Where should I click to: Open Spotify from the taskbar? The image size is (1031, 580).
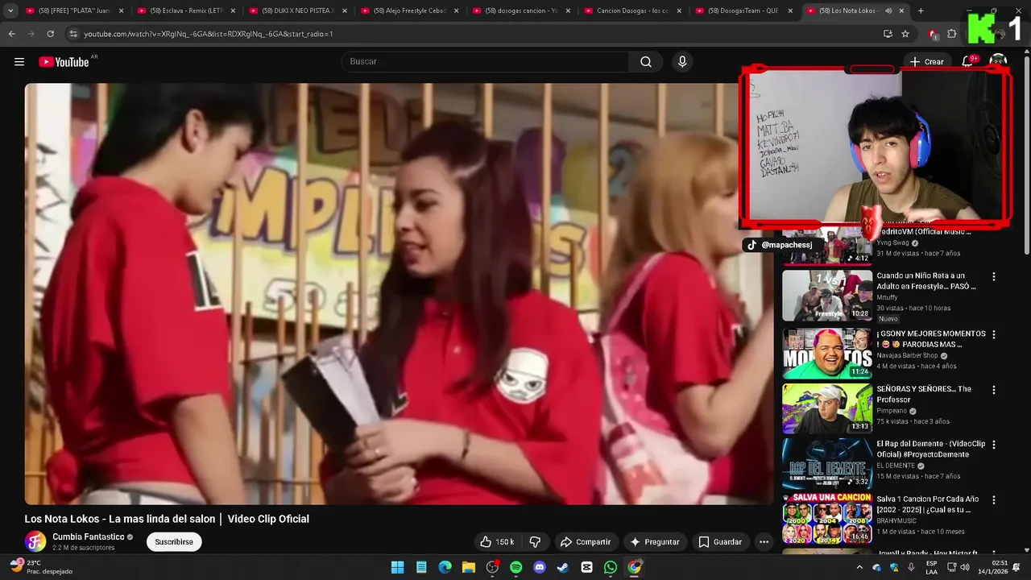(515, 567)
